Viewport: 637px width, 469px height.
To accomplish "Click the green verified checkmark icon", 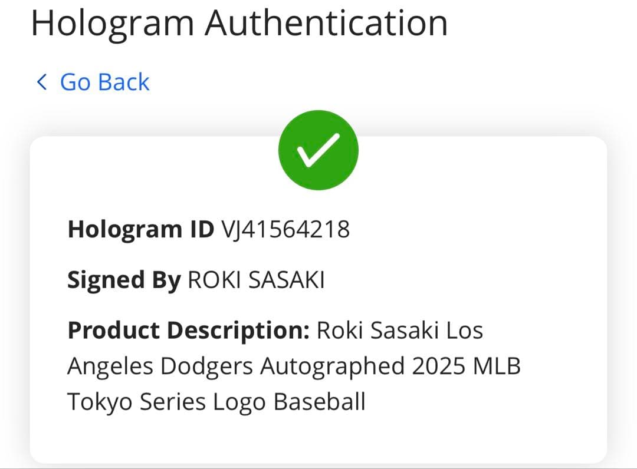I will pyautogui.click(x=318, y=150).
